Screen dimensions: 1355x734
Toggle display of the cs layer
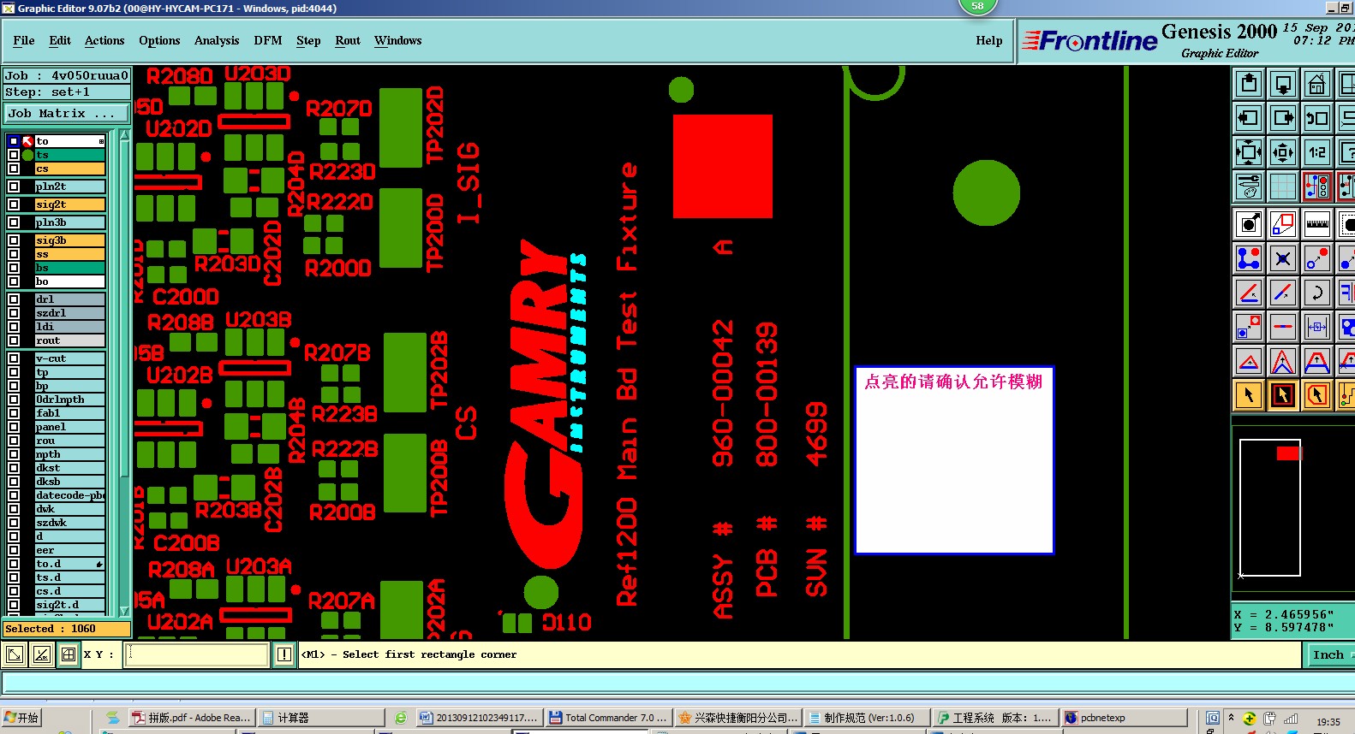[14, 169]
